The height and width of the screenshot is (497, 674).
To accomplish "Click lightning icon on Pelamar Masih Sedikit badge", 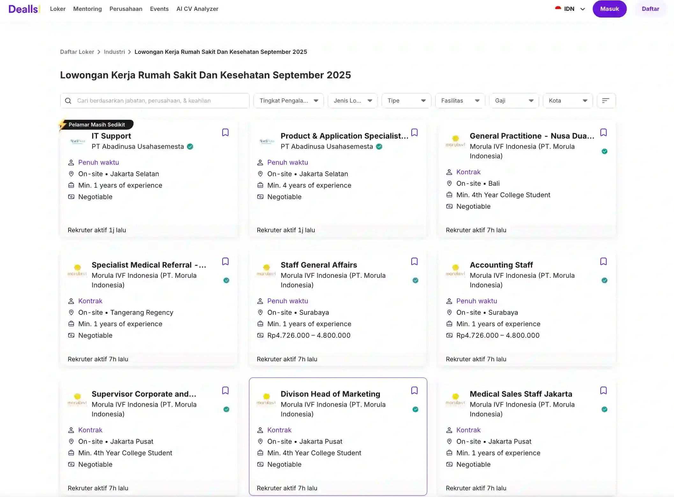I will [x=62, y=125].
